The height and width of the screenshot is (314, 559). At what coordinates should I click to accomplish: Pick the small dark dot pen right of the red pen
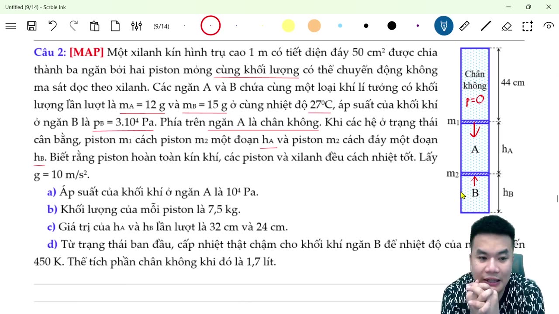(236, 26)
